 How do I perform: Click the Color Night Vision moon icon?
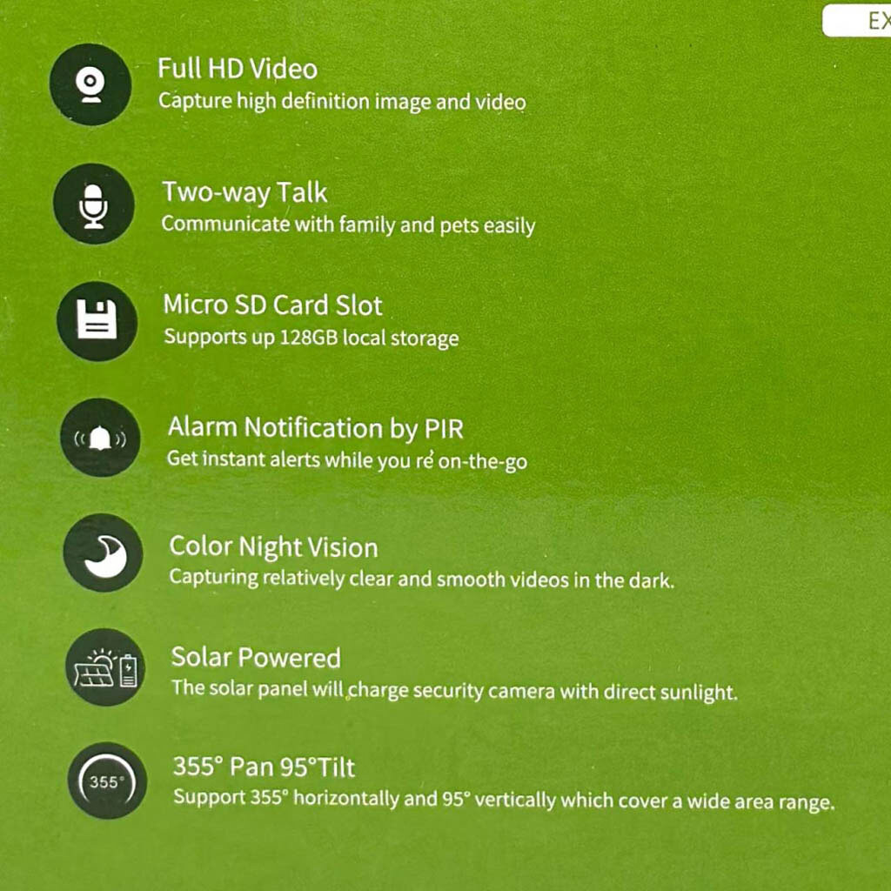coord(103,553)
